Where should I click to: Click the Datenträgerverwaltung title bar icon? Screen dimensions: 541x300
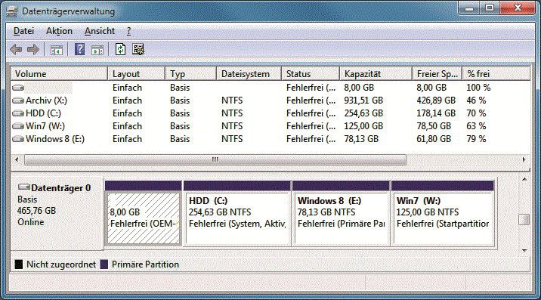(12, 11)
